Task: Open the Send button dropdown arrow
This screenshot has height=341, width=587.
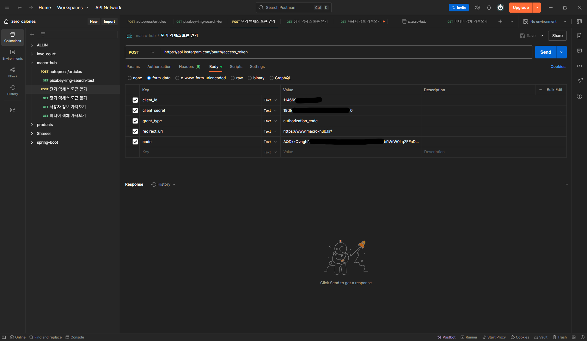Action: pos(562,52)
